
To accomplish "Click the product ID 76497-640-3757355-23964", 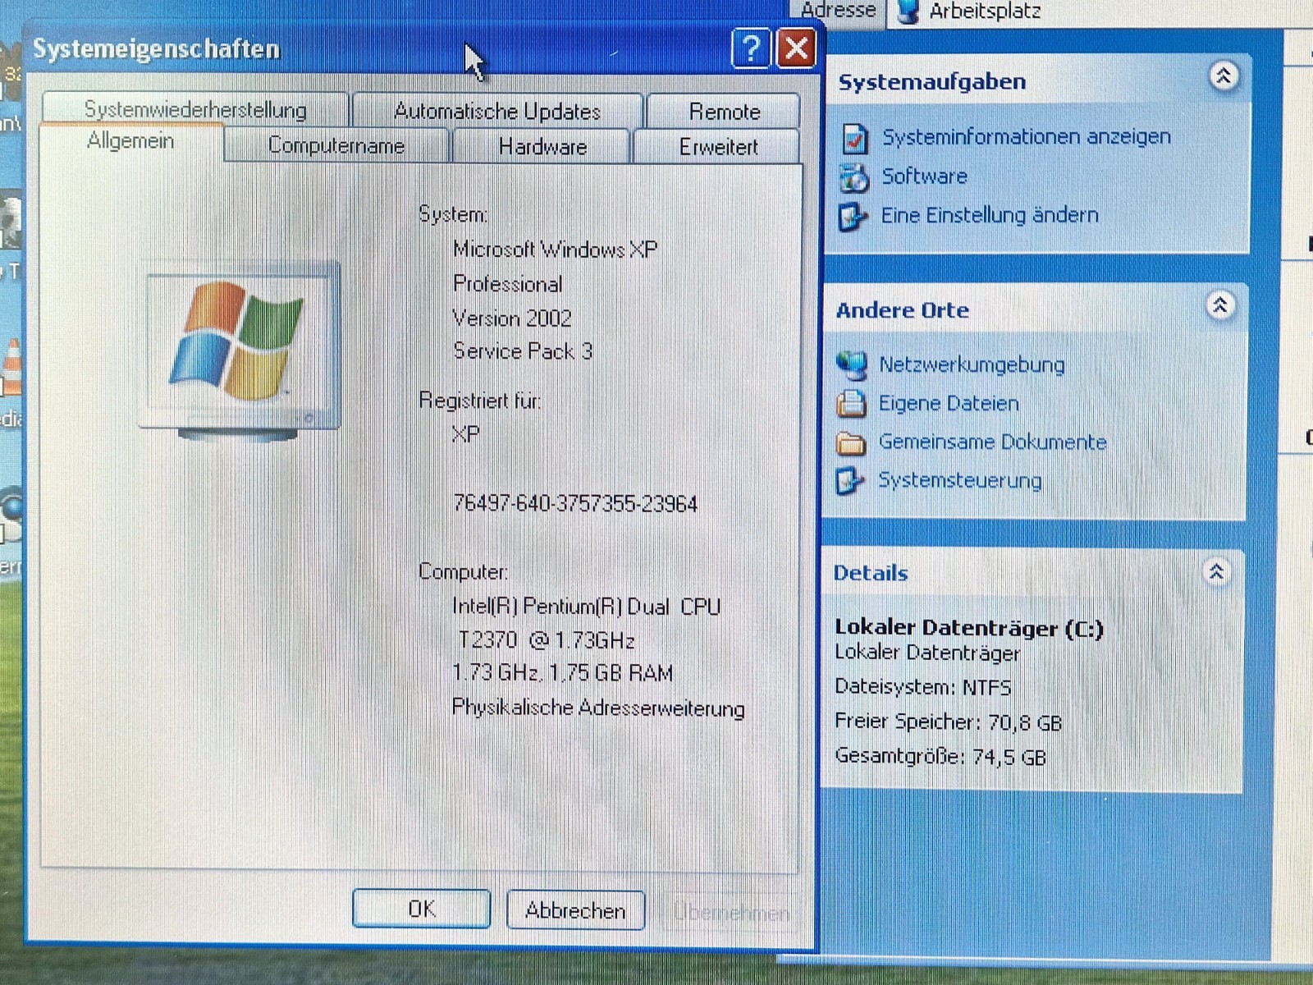I will coord(575,503).
